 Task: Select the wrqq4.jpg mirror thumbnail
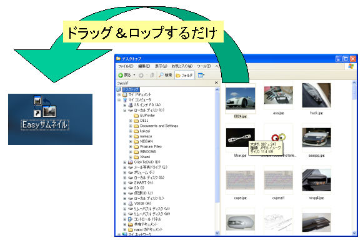[317, 180]
